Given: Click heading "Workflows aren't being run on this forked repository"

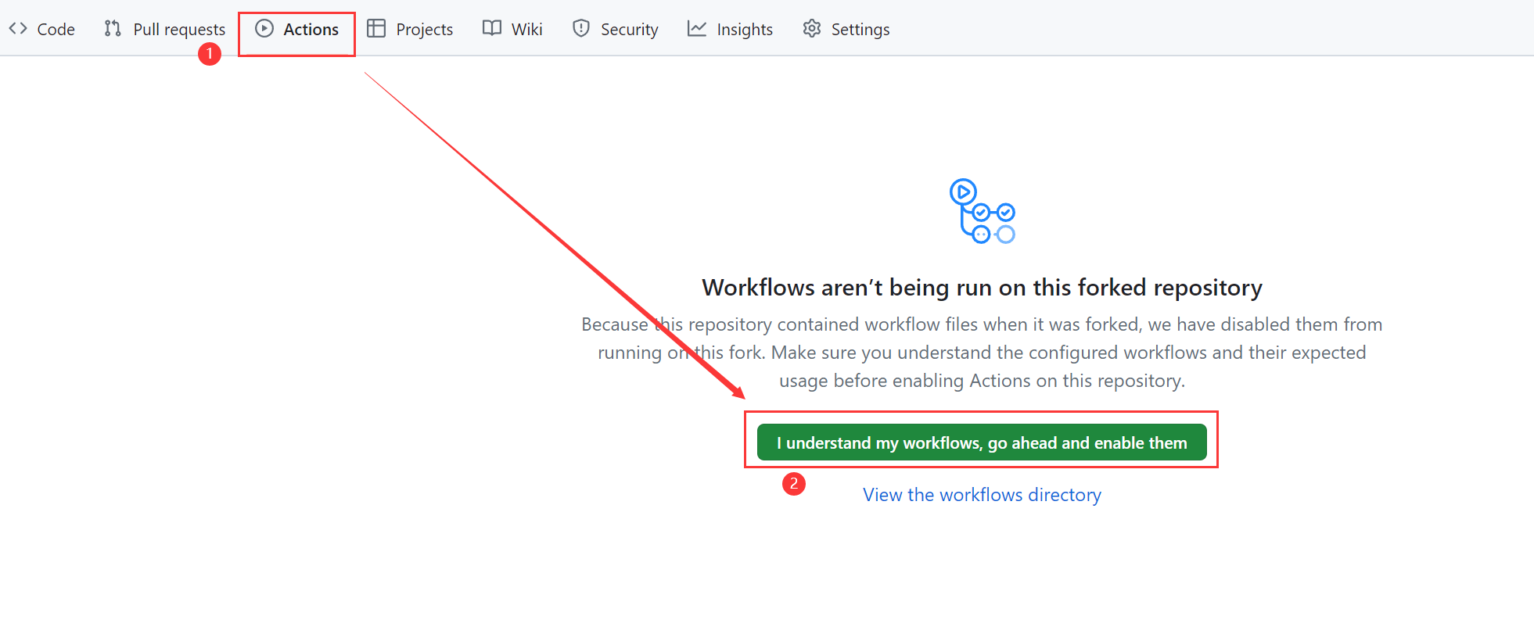Looking at the screenshot, I should [982, 288].
